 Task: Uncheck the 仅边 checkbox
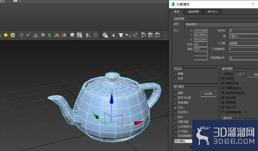point(175,108)
